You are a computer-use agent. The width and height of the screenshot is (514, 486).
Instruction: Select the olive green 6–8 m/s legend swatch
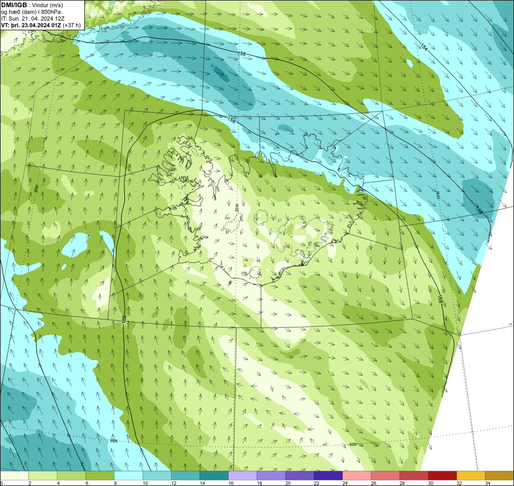[x=100, y=476]
